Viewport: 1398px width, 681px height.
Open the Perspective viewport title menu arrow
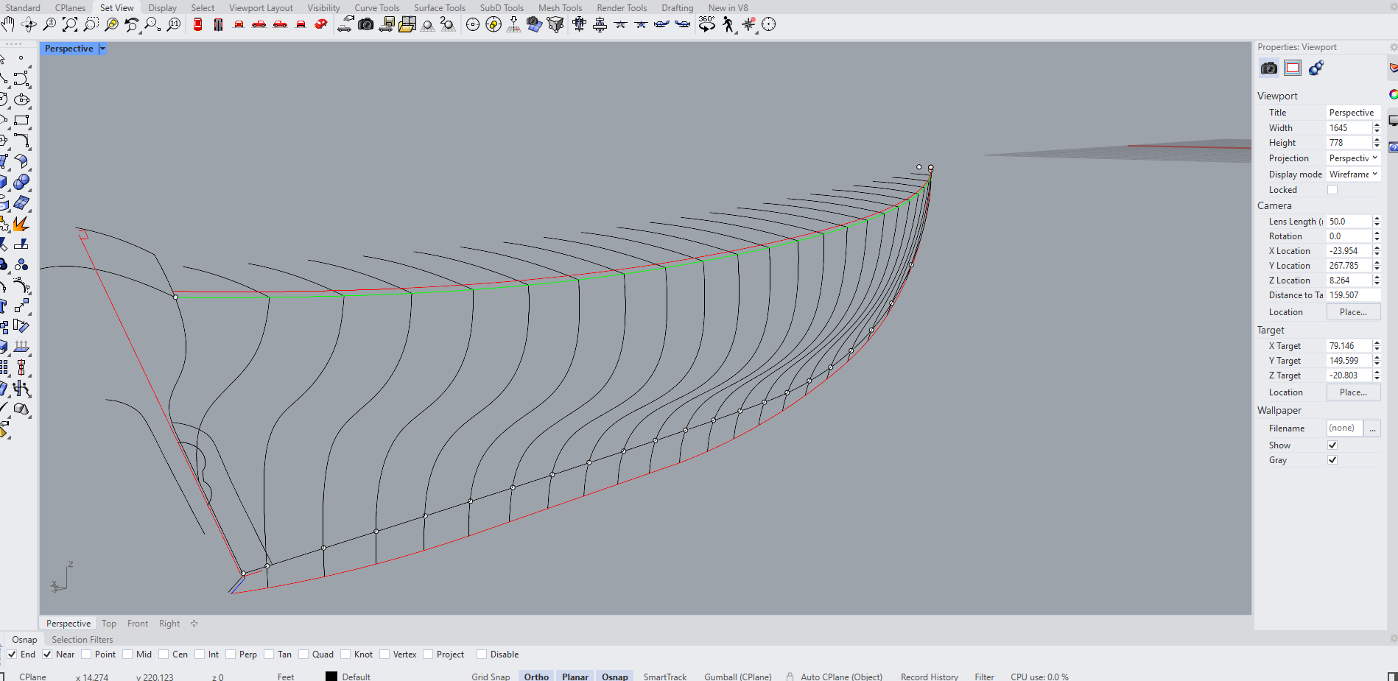point(102,49)
